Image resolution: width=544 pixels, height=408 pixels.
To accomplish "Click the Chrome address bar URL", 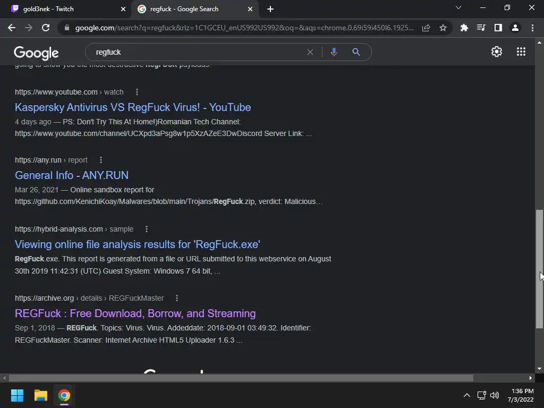I will coord(244,28).
